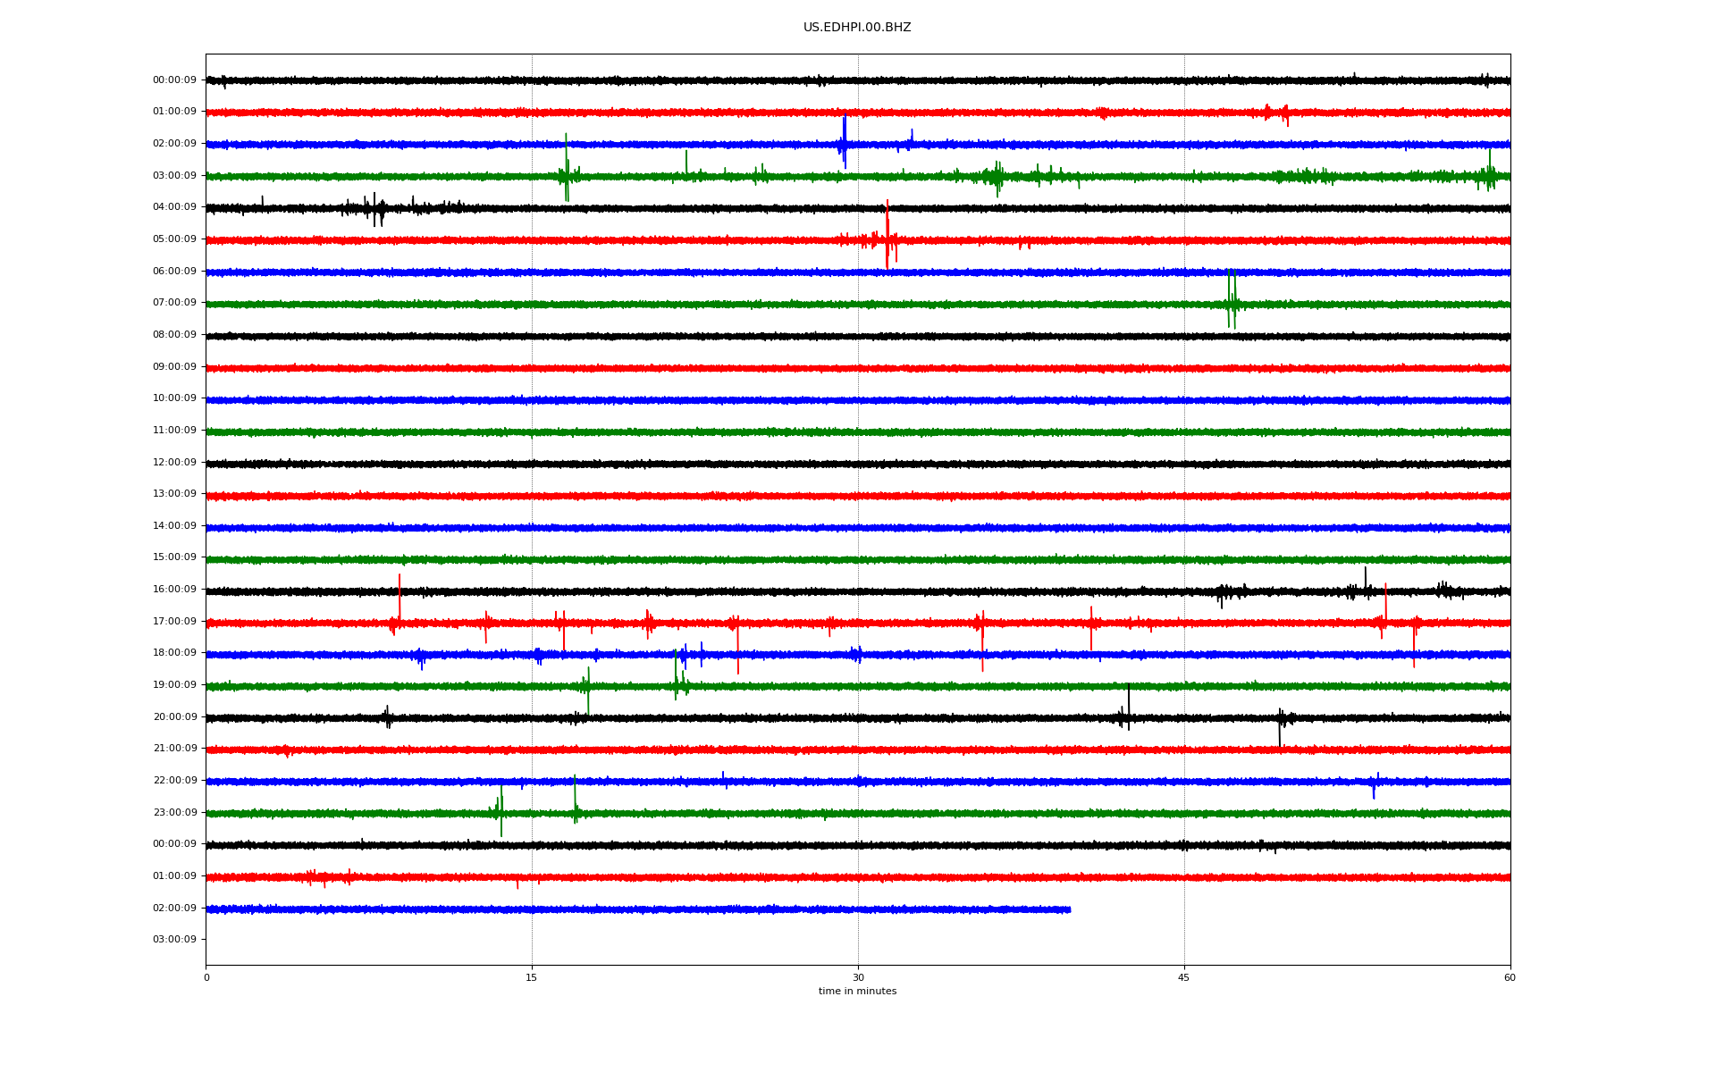
Task: Click the 'time in minutes' axis label
Action: pos(857,992)
